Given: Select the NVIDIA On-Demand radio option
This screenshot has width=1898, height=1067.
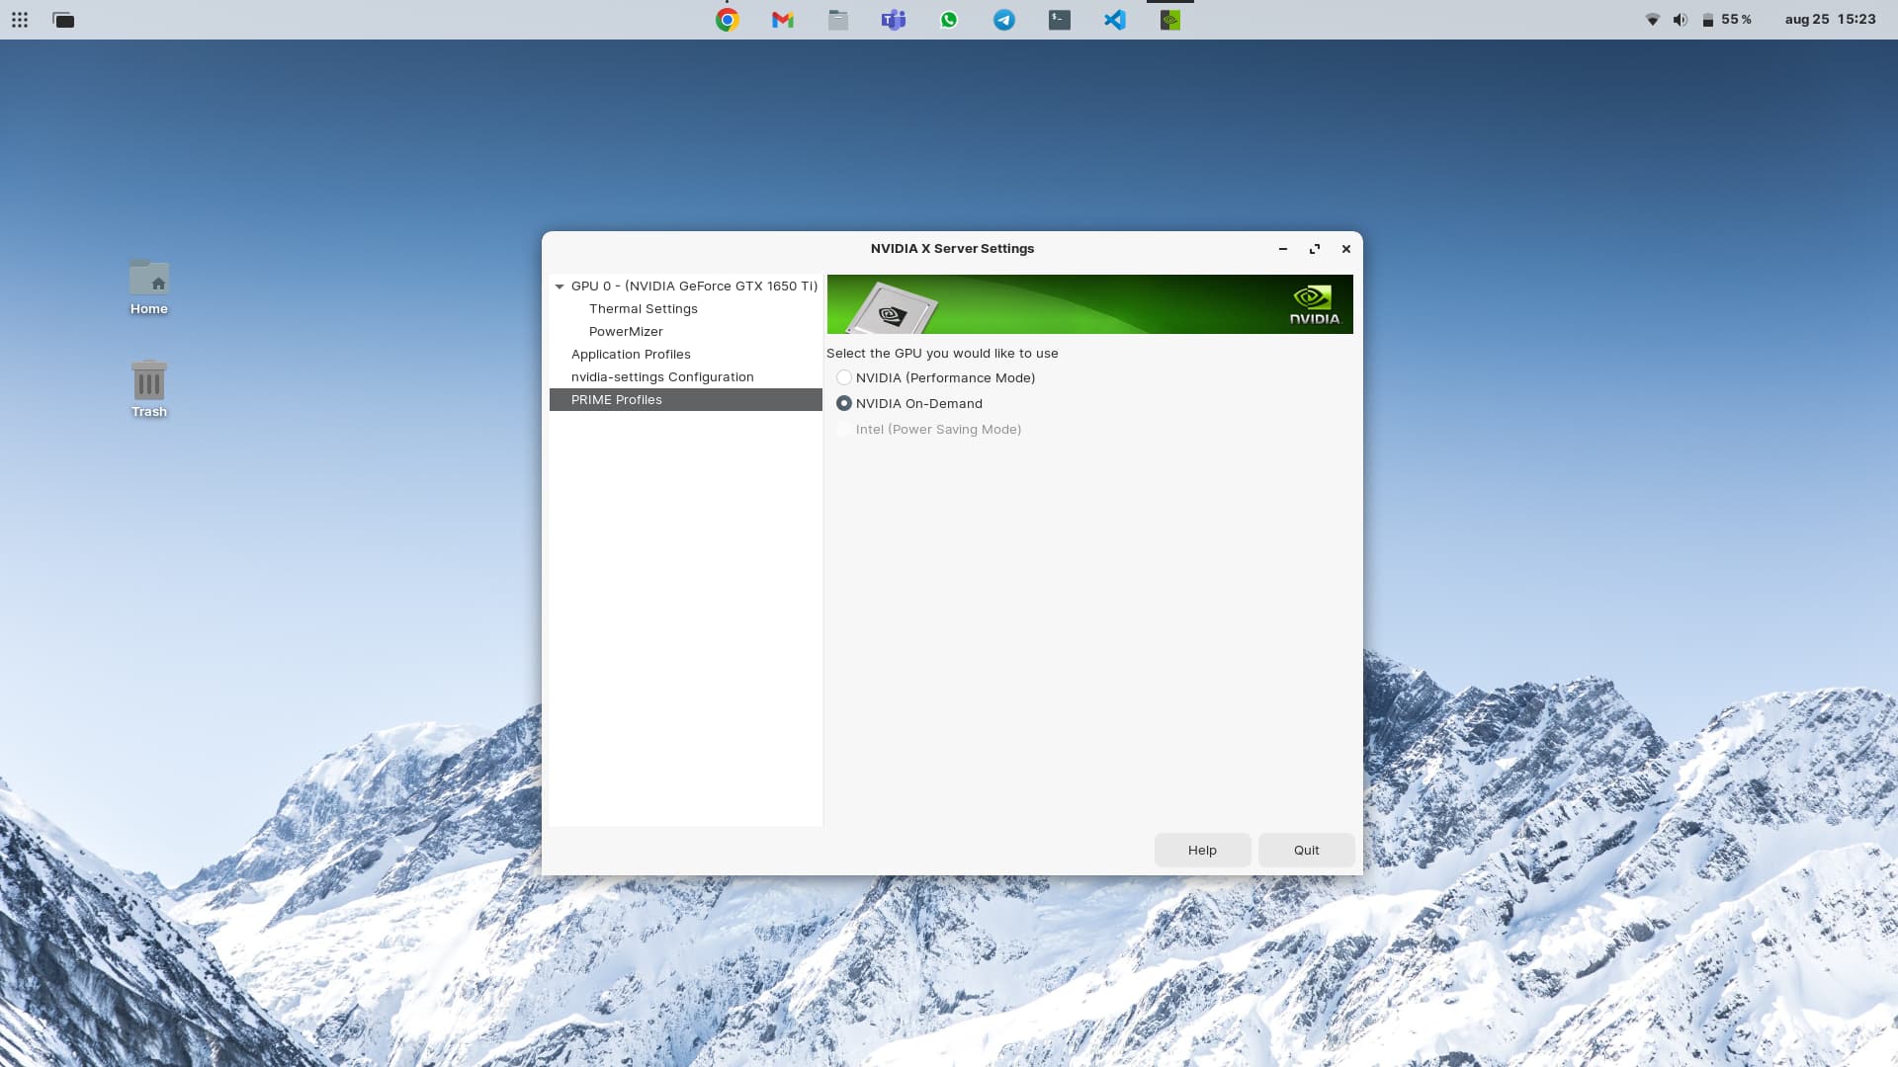Looking at the screenshot, I should (844, 403).
